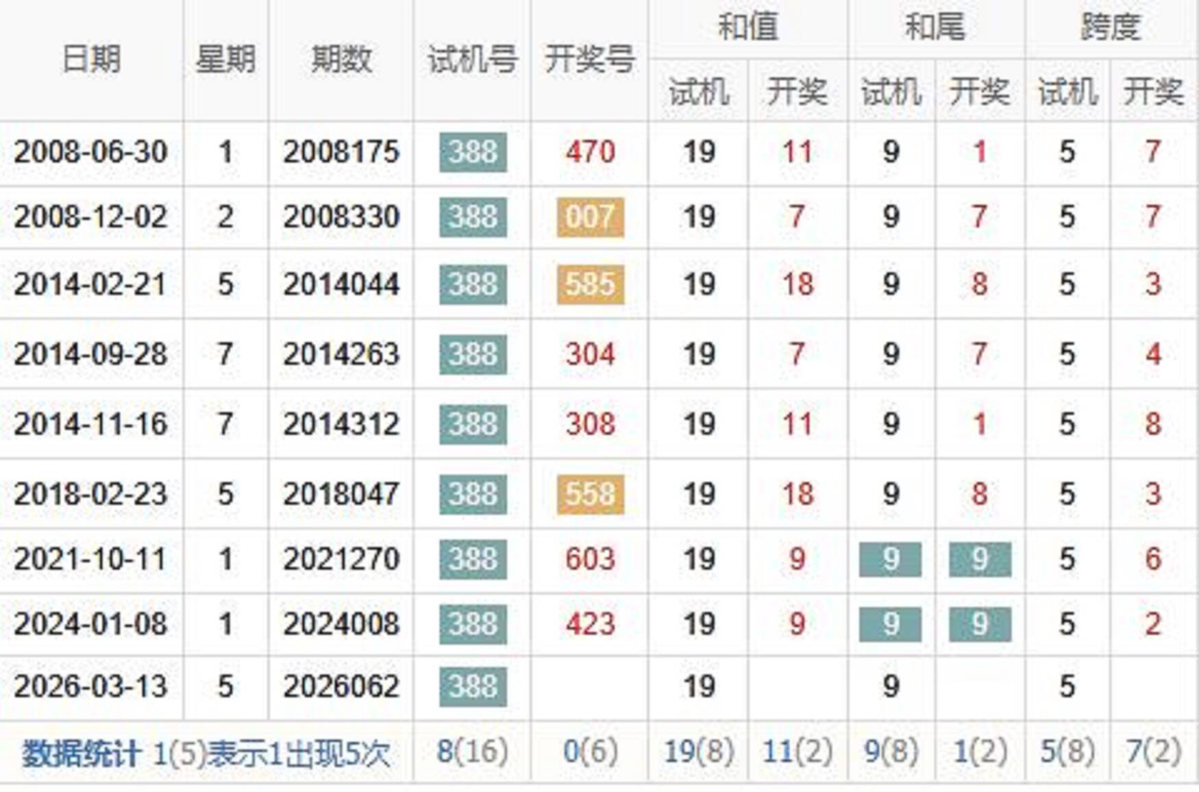Click the 跨度 group header
1199x792 pixels.
coord(1111,28)
